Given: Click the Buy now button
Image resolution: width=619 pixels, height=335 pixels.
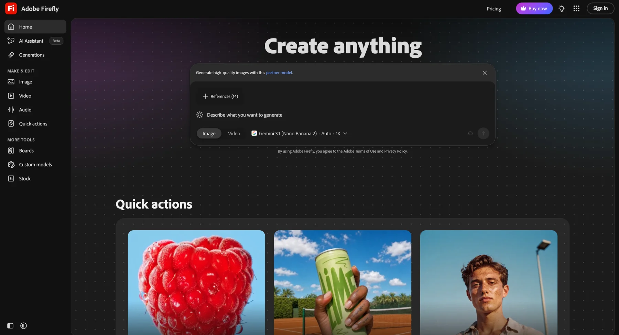Looking at the screenshot, I should pos(534,9).
